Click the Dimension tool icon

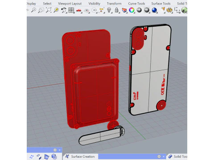click(x=177, y=10)
